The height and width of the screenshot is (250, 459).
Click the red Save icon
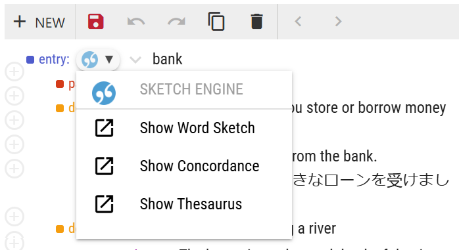pos(96,21)
